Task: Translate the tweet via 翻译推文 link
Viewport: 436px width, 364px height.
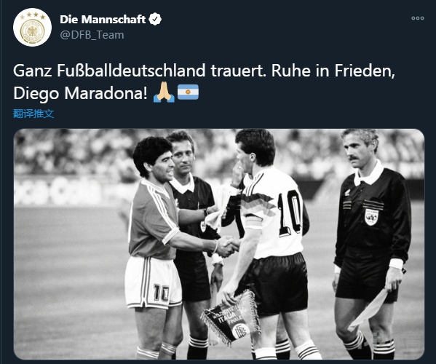Action: (x=33, y=114)
